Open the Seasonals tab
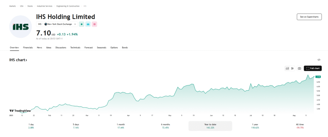Image resolution: width=328 pixels, height=137 pixels. (x=102, y=47)
